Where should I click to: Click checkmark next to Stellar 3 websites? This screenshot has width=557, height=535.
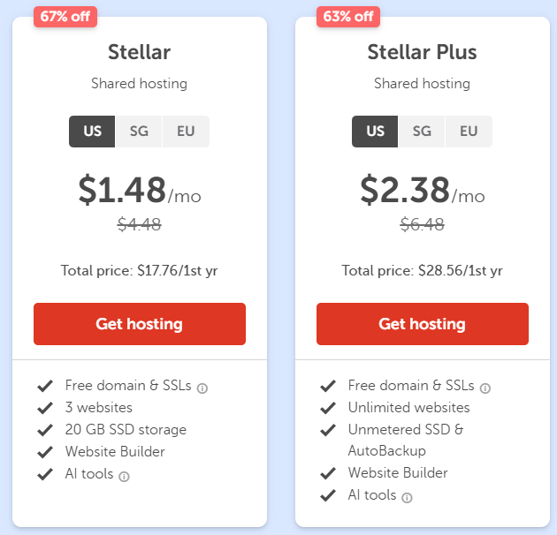tap(45, 408)
